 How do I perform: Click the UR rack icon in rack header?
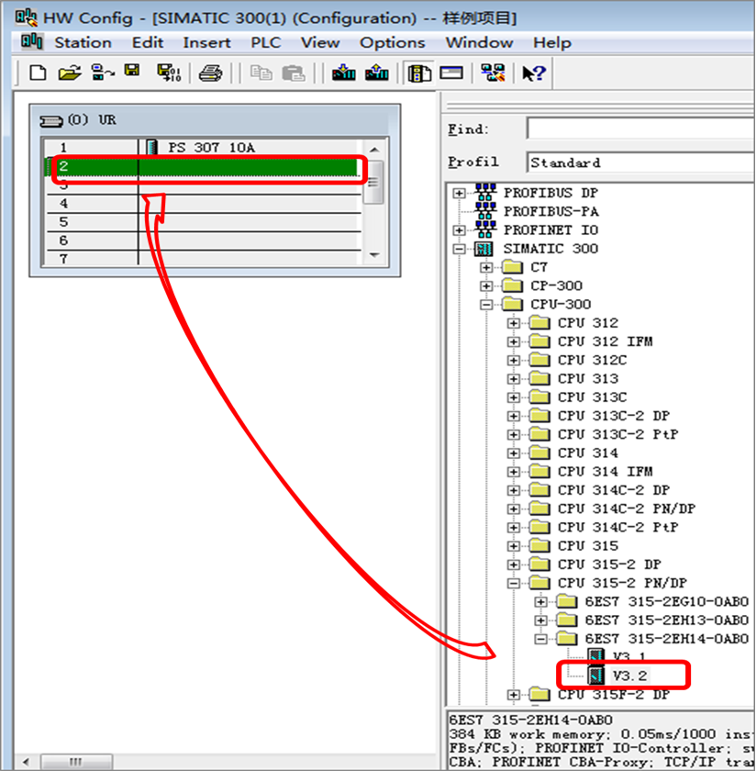point(51,120)
